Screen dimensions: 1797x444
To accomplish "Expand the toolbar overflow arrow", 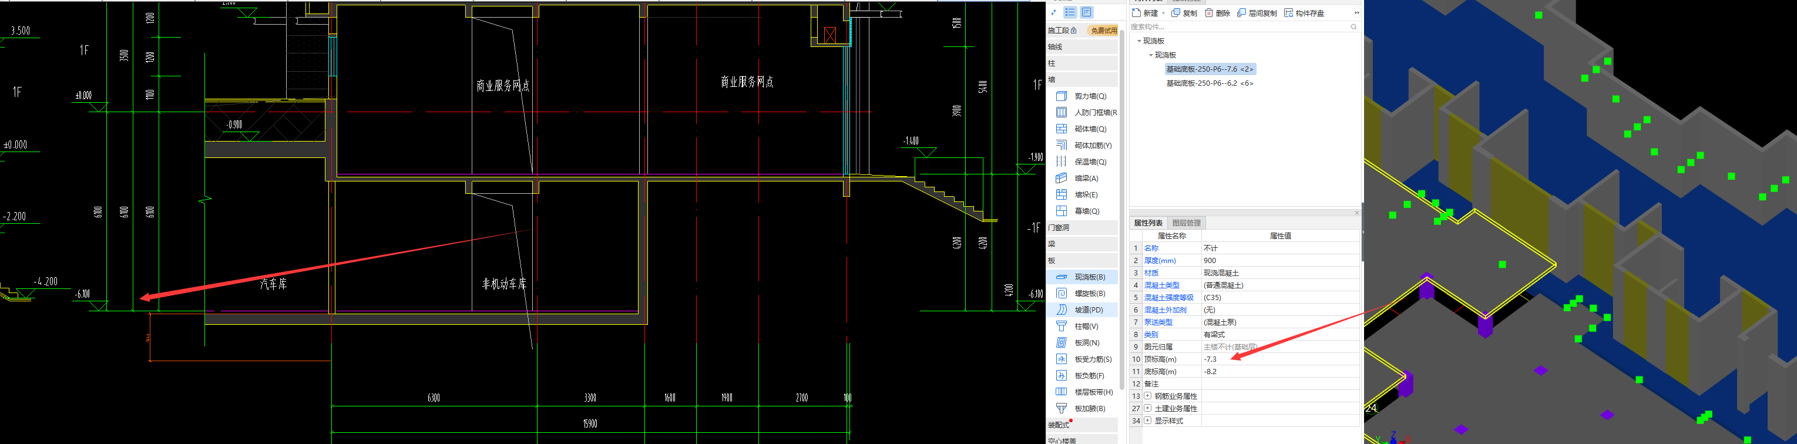I will [1357, 12].
